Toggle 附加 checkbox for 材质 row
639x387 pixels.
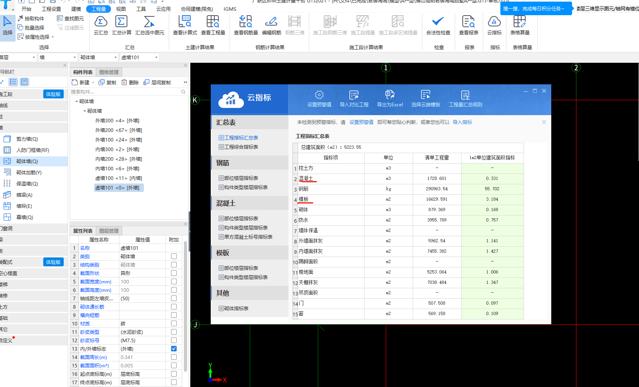174,323
